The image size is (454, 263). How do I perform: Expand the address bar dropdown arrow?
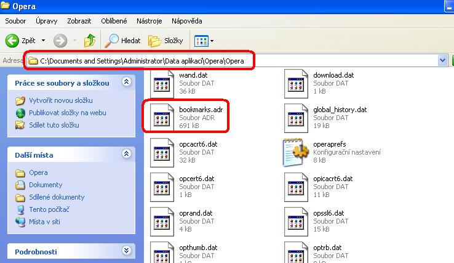coord(442,60)
